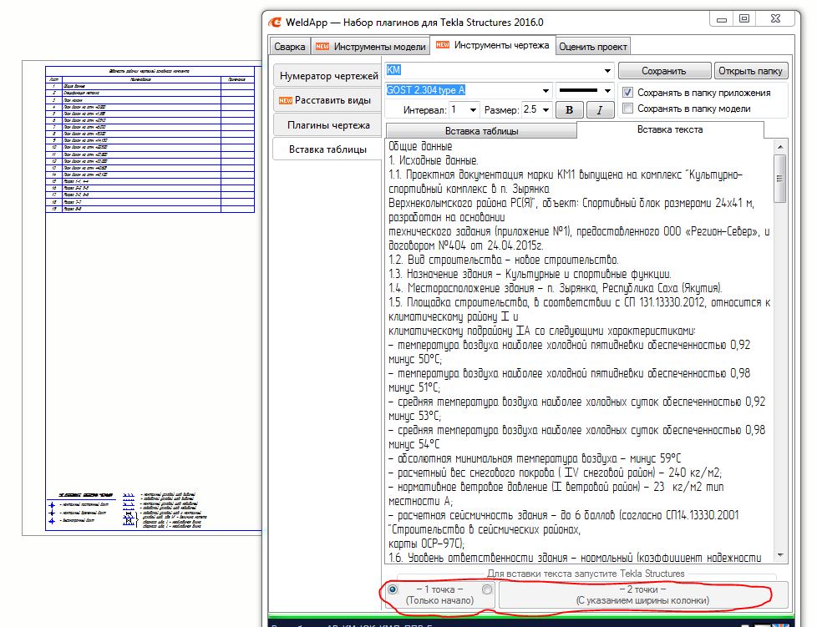
Task: Toggle bold text formatting button
Action: point(570,109)
